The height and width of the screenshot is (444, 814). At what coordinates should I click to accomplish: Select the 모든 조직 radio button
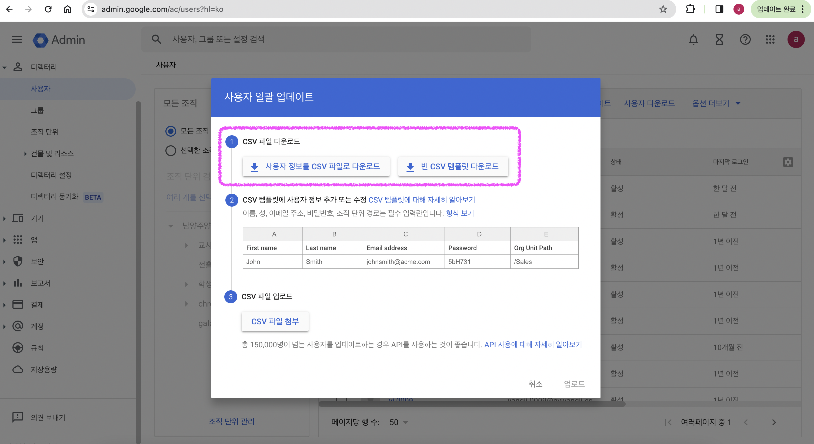(x=171, y=131)
